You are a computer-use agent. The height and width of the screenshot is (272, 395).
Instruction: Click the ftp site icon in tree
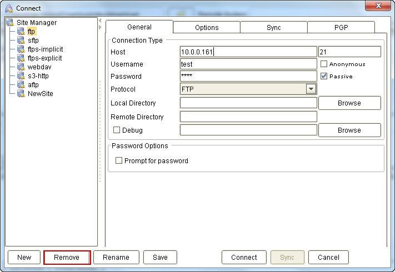21,32
